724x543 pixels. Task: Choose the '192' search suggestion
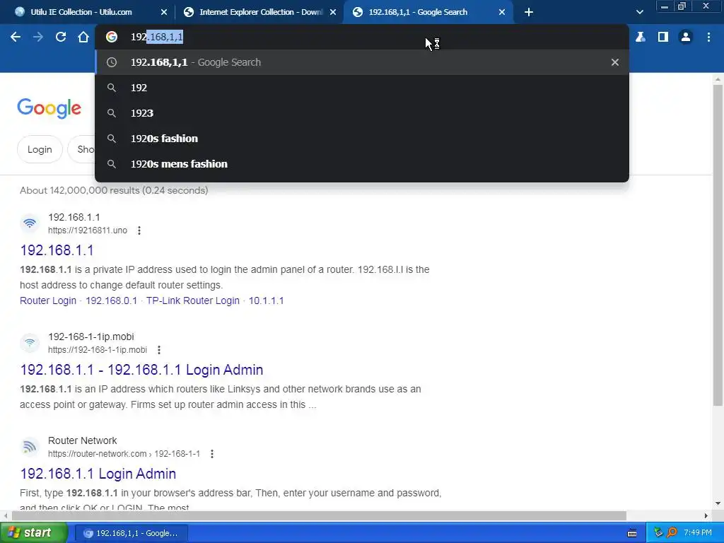click(x=362, y=88)
